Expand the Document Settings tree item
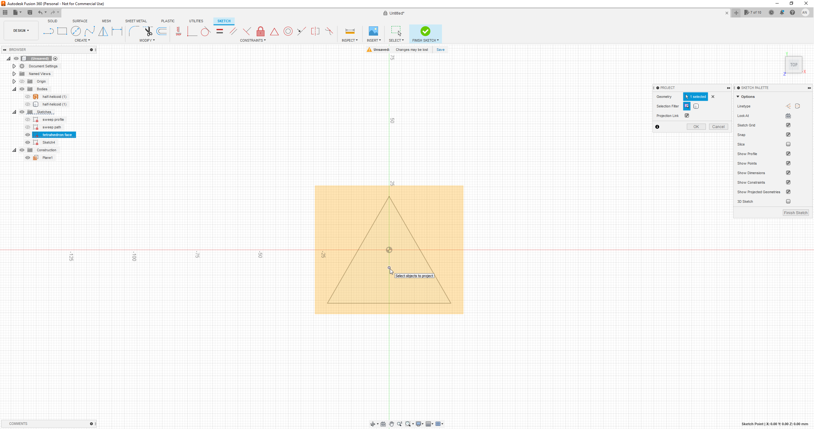This screenshot has height=429, width=814. (x=14, y=66)
